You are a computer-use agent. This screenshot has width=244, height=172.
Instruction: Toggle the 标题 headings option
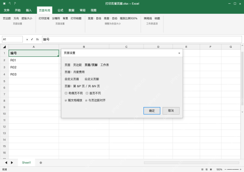pos(157,19)
